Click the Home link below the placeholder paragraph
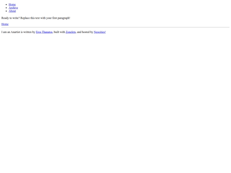This screenshot has width=231, height=173. point(5,24)
